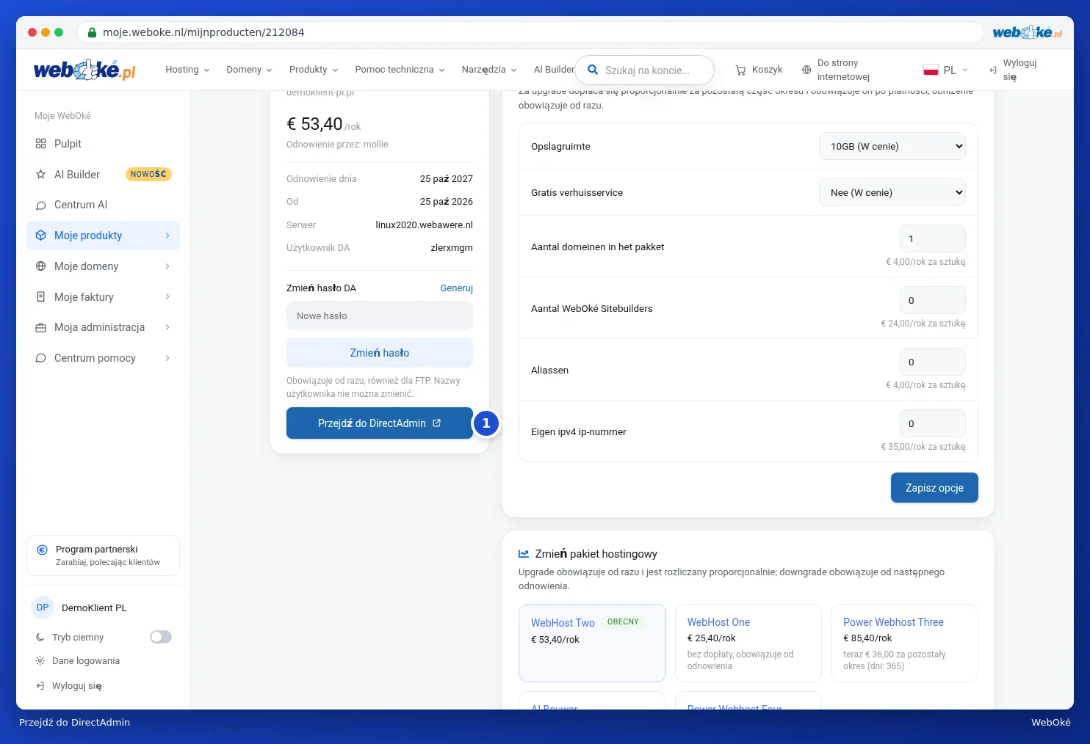
Task: Click the Zmień hasło button
Action: click(380, 353)
